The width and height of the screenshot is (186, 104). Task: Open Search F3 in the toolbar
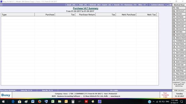[118, 5]
